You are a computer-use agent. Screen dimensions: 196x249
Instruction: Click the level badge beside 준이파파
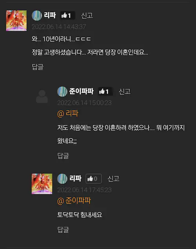62,92
